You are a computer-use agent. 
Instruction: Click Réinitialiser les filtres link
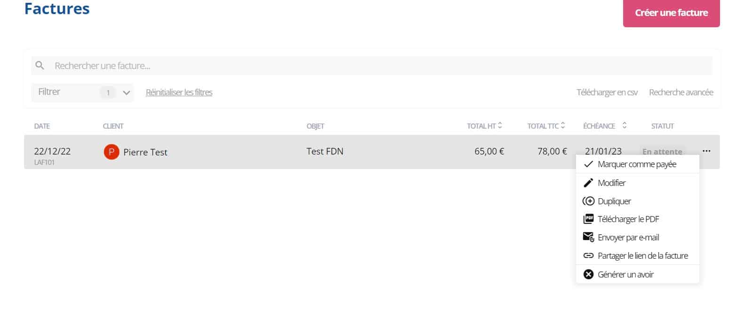click(x=179, y=93)
